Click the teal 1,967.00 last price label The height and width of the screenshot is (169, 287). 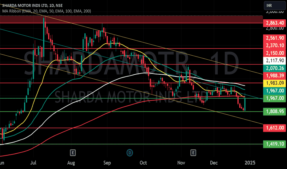point(275,91)
